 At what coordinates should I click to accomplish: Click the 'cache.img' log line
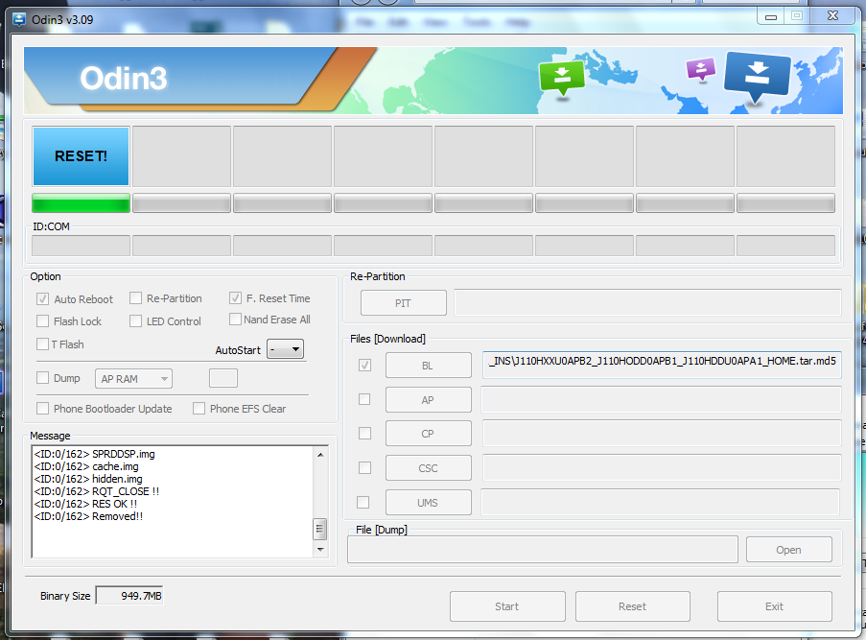pos(86,466)
